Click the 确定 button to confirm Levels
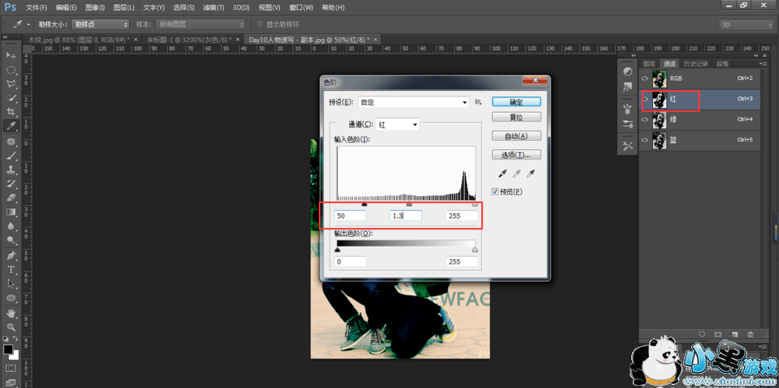This screenshot has width=779, height=388. [x=515, y=102]
